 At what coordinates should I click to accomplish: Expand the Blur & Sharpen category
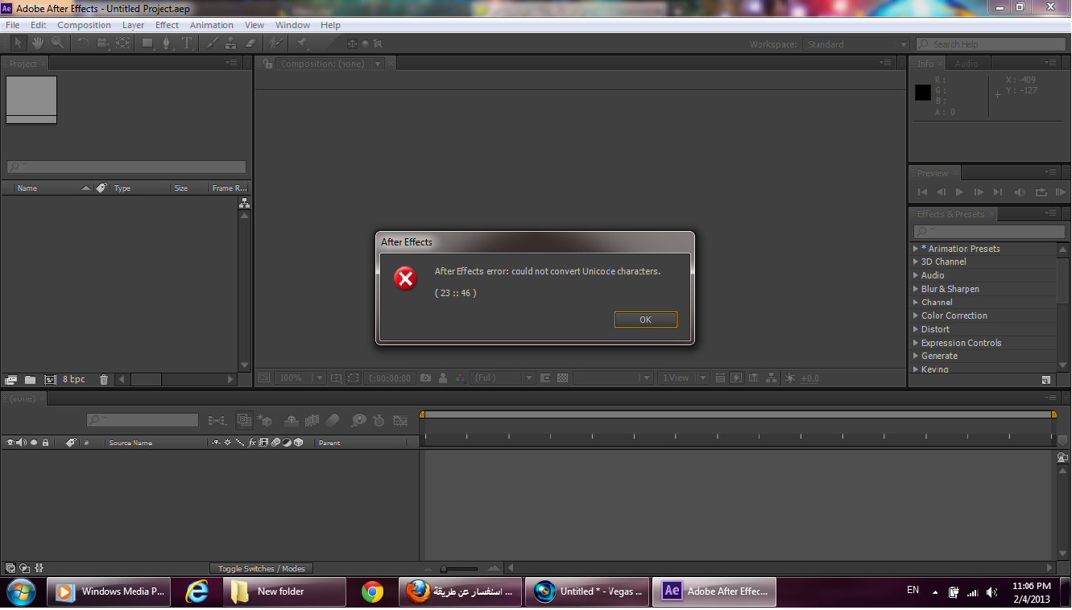(x=916, y=289)
